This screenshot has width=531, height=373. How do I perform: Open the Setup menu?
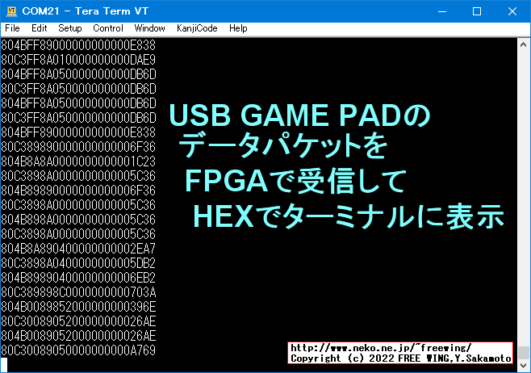click(69, 28)
